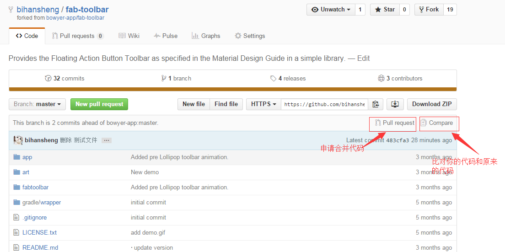Click the Find file button
This screenshot has height=252, width=505.
(226, 104)
